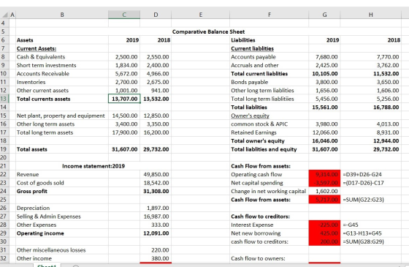Click Other long term assets value 3,350.00
The height and width of the screenshot is (267, 409).
click(x=156, y=124)
